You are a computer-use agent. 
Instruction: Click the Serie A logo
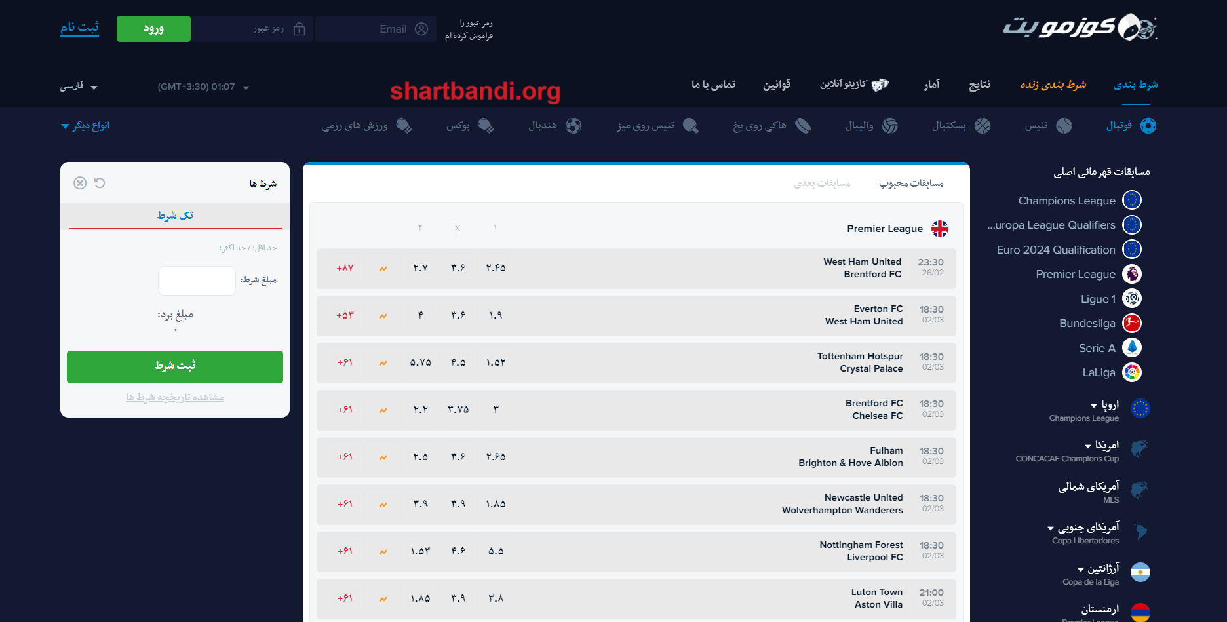1132,347
